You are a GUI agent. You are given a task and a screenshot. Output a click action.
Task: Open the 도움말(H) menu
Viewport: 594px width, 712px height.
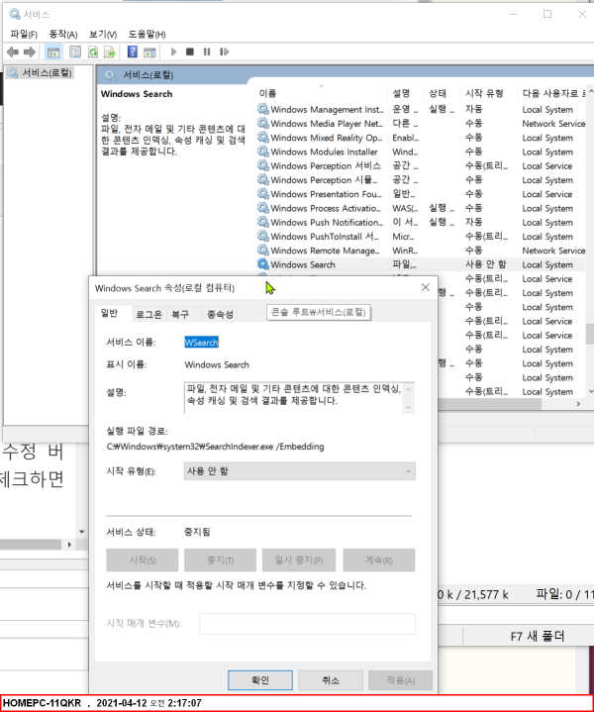pyautogui.click(x=147, y=34)
